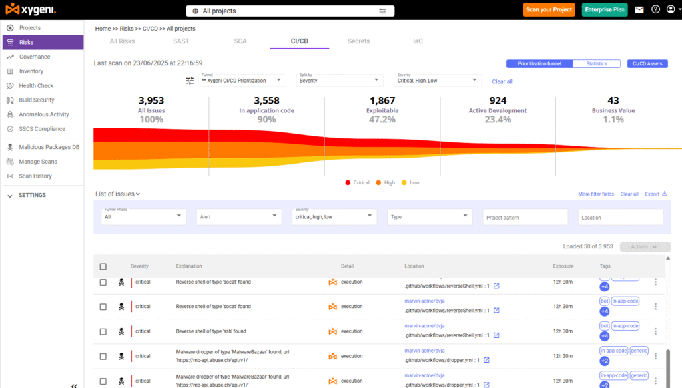
Task: Open external link icon for 'ssh' row
Action: coord(496,335)
